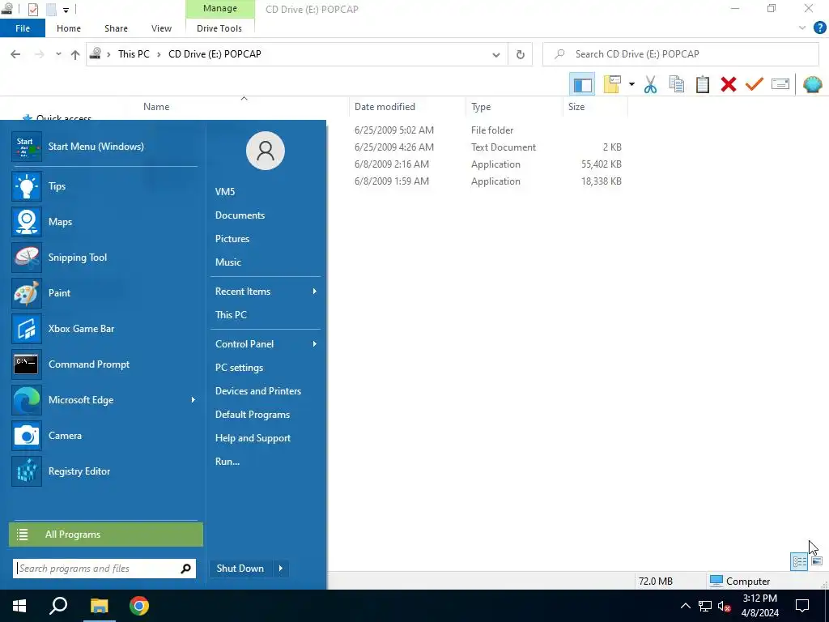
Task: Switch to large thumbnails view icon
Action: point(817,561)
